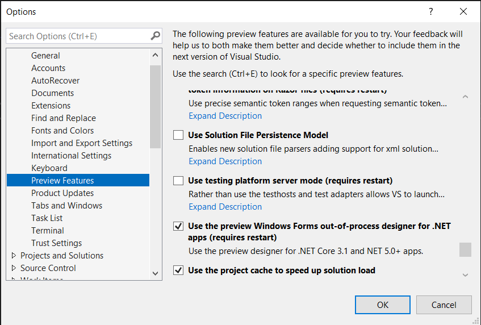Open the Help question mark button
The image size is (481, 325).
(x=431, y=12)
